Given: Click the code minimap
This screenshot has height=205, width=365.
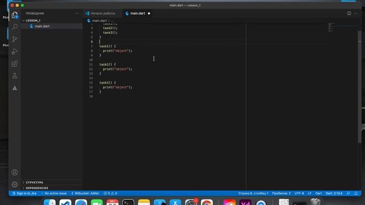Looking at the screenshot, I should pyautogui.click(x=331, y=27).
